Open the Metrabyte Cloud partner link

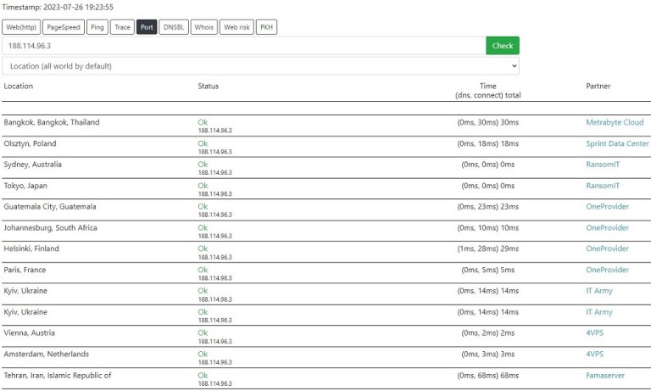click(x=615, y=122)
